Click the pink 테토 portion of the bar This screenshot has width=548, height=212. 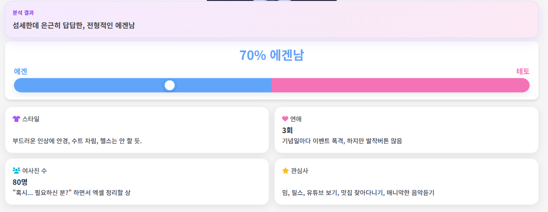pyautogui.click(x=401, y=85)
